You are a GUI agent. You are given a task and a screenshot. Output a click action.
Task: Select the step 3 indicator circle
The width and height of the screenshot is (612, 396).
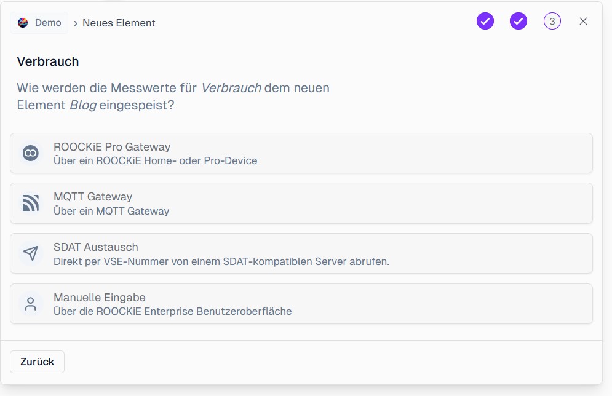552,22
